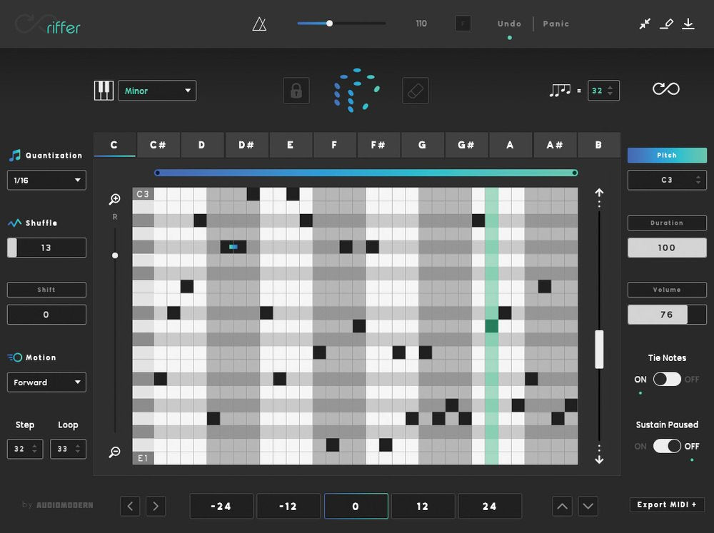Select the A root note tab
Image resolution: width=714 pixels, height=533 pixels.
pos(510,145)
